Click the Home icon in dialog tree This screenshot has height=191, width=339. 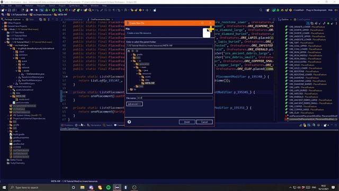click(x=129, y=51)
